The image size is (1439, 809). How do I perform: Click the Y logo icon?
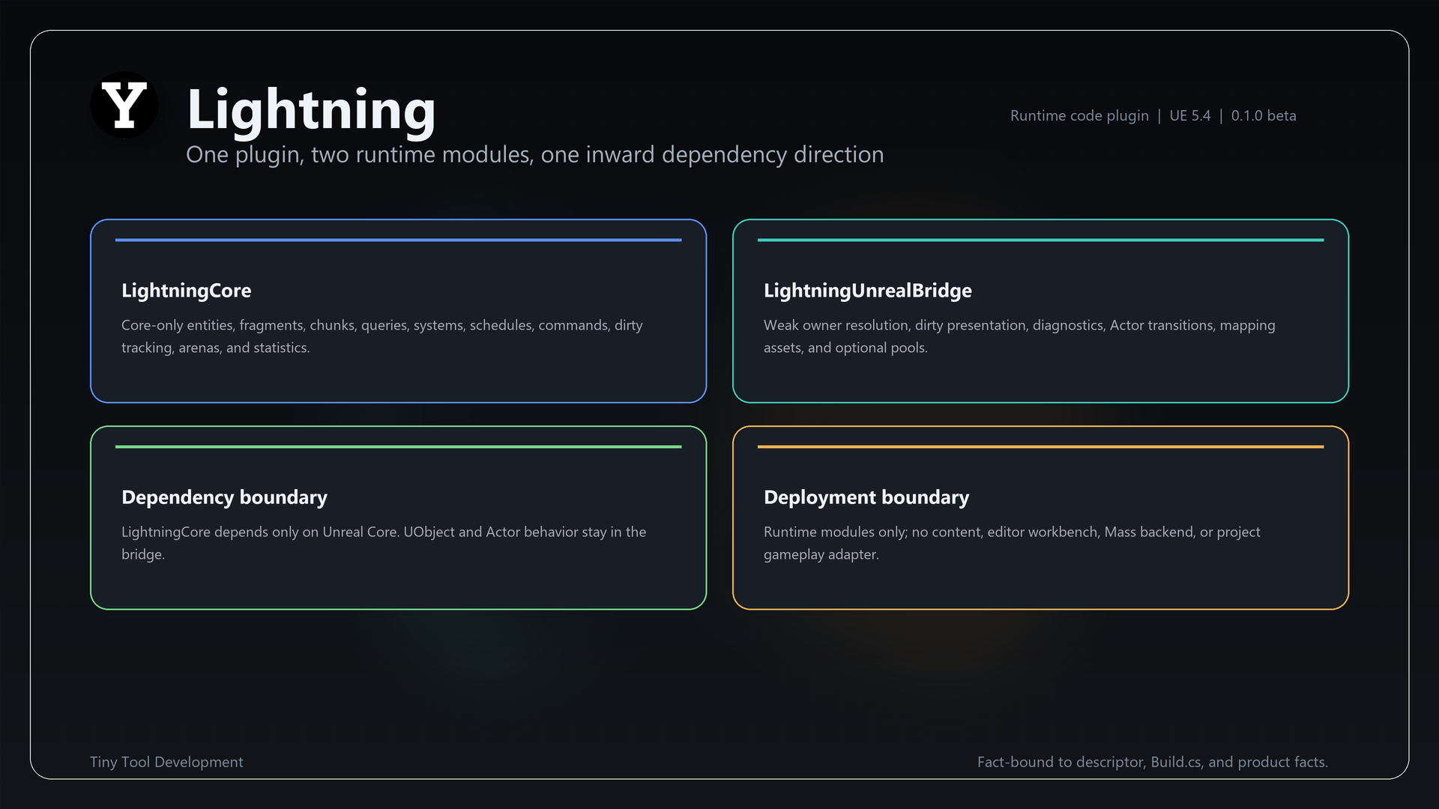click(x=124, y=105)
